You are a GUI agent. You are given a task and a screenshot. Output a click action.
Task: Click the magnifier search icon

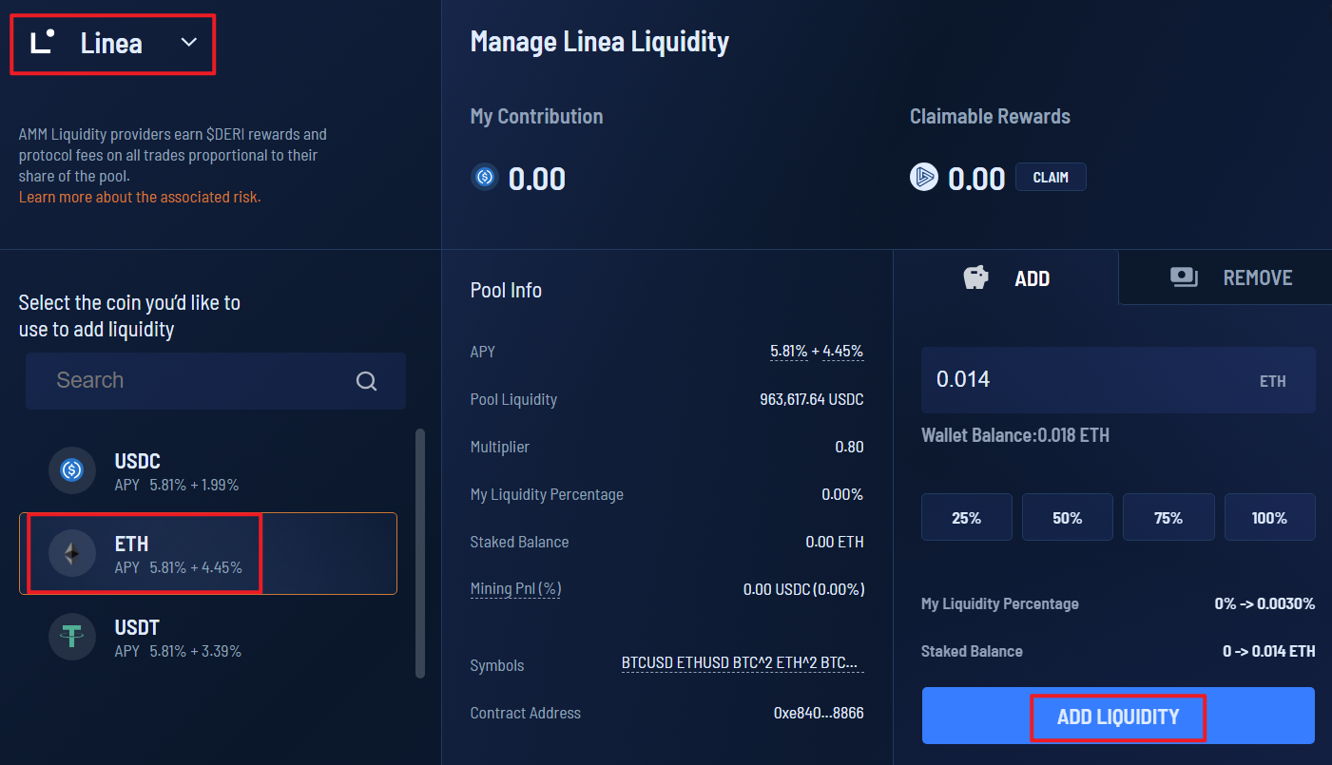click(x=366, y=381)
